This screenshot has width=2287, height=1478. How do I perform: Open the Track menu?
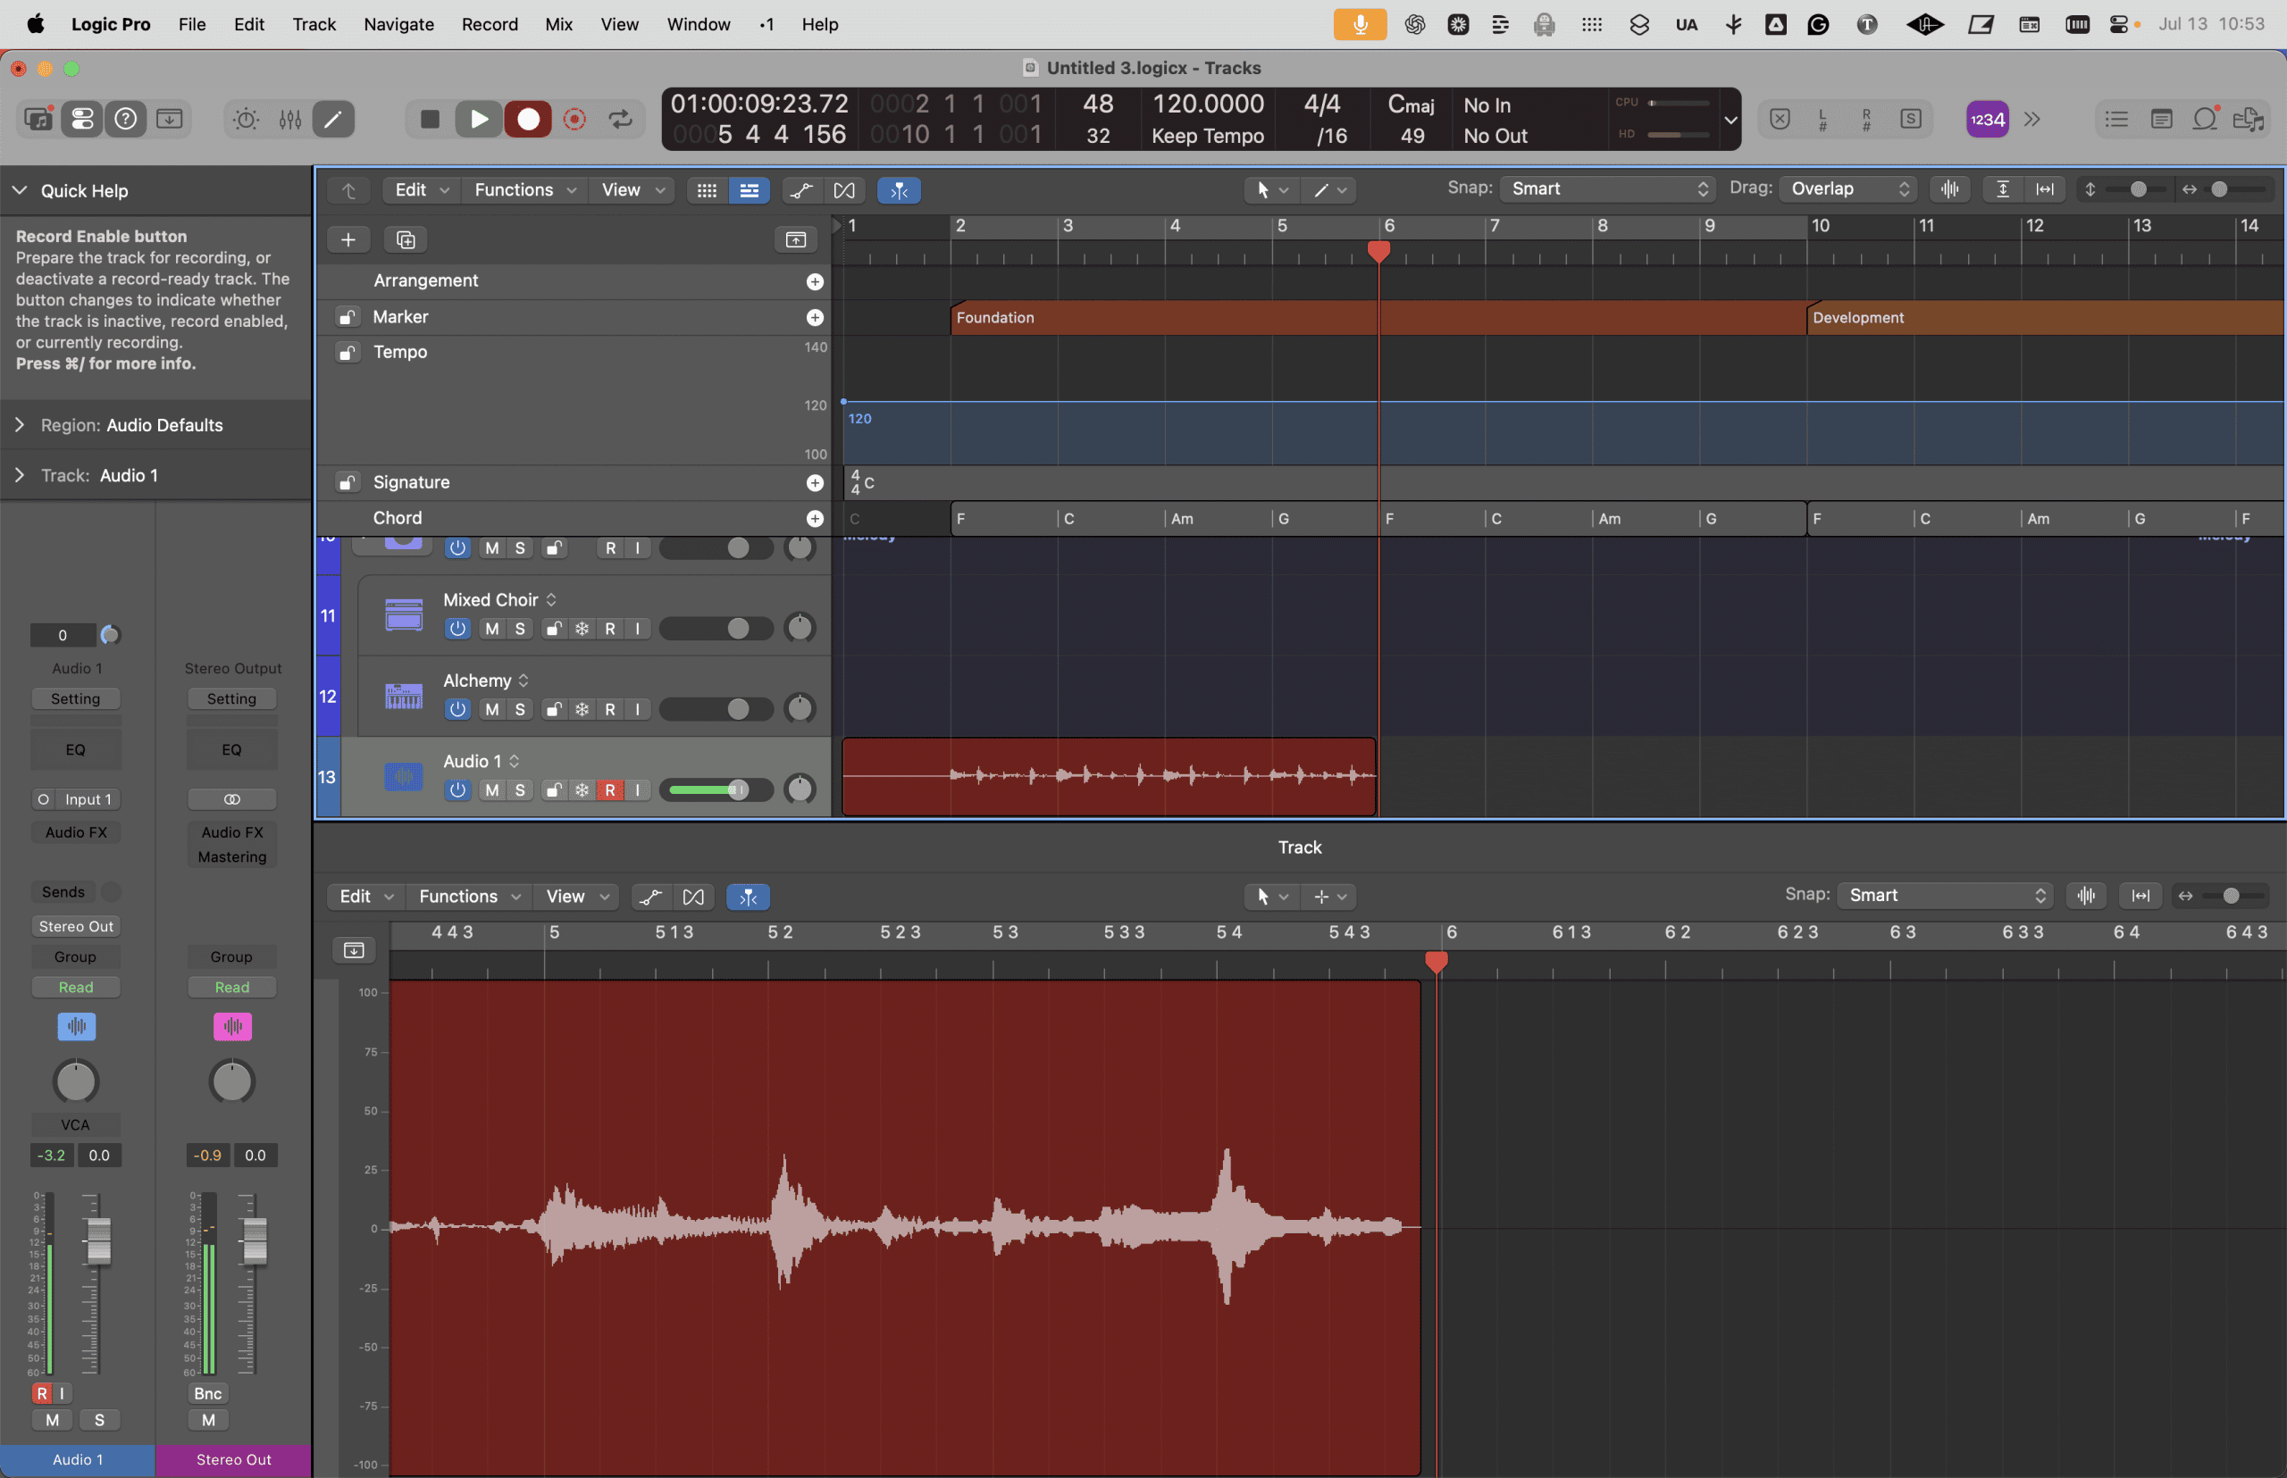point(314,24)
